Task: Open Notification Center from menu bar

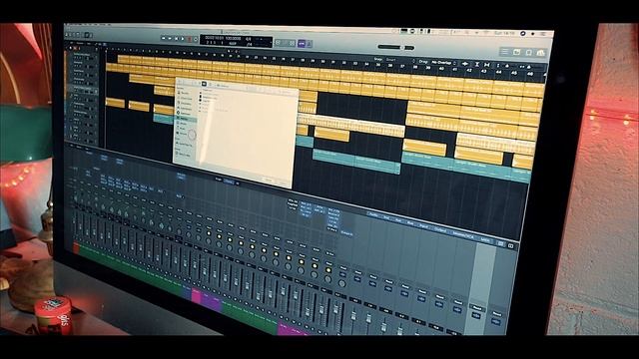Action: 543,34
